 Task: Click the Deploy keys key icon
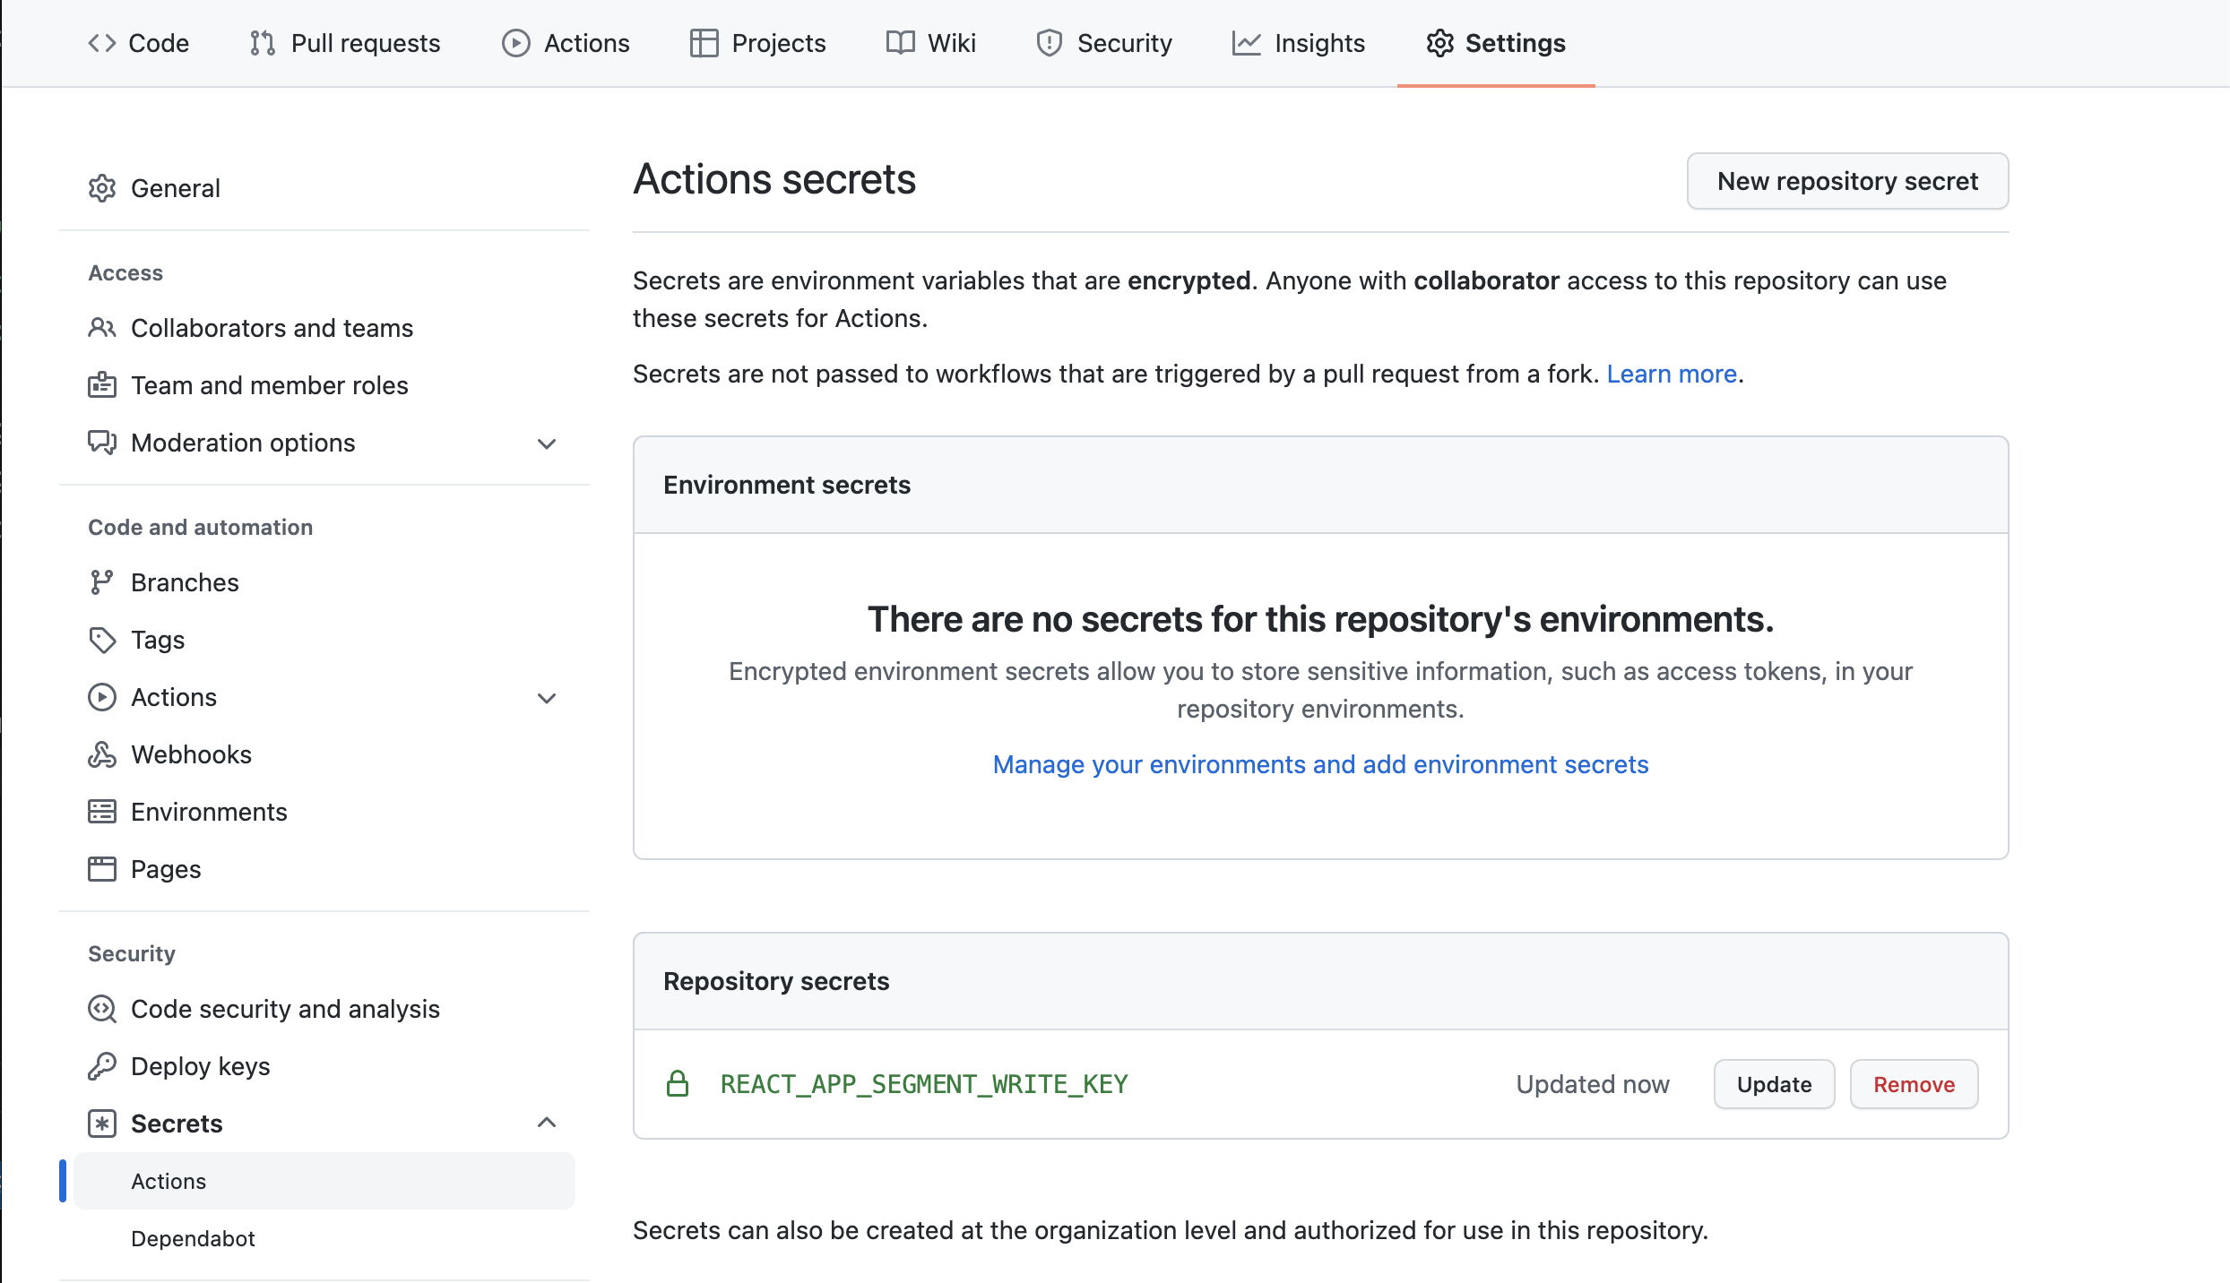[102, 1066]
